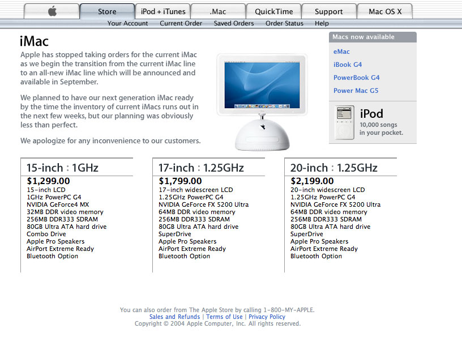The height and width of the screenshot is (354, 462).
Task: Open the Mac OS X tab
Action: pyautogui.click(x=385, y=11)
